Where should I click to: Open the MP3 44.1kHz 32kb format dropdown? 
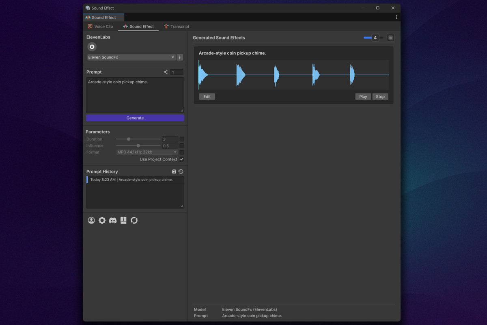147,152
